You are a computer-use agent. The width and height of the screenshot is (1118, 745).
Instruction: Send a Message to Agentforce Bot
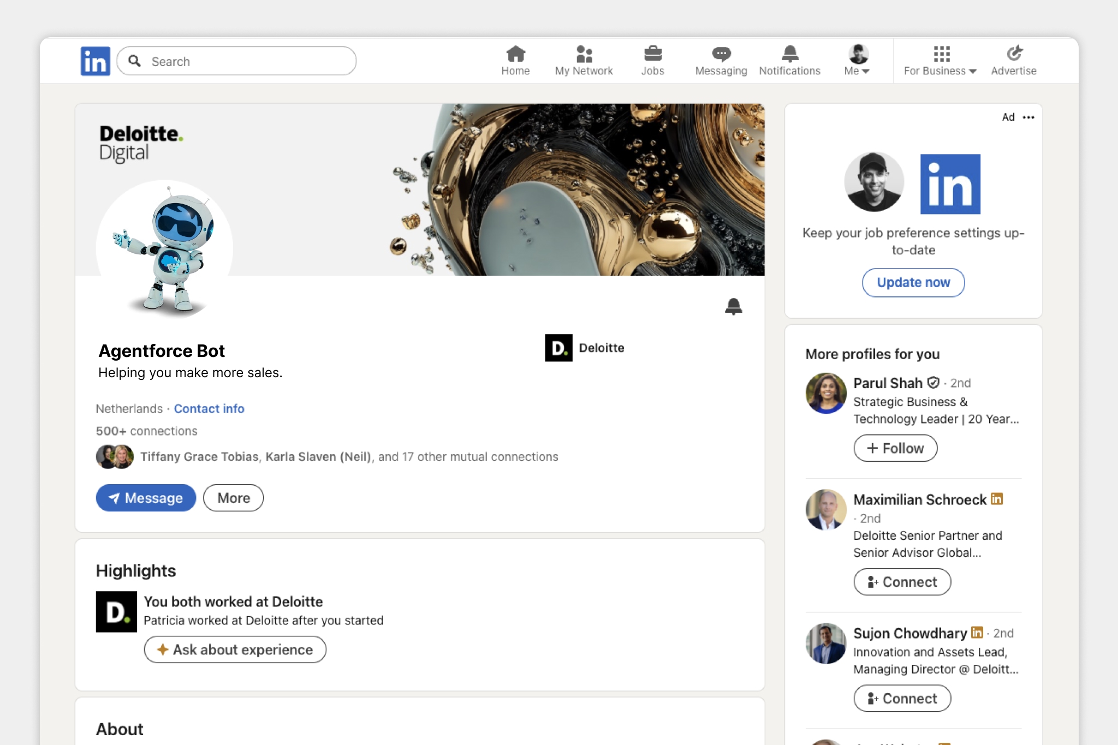point(146,498)
